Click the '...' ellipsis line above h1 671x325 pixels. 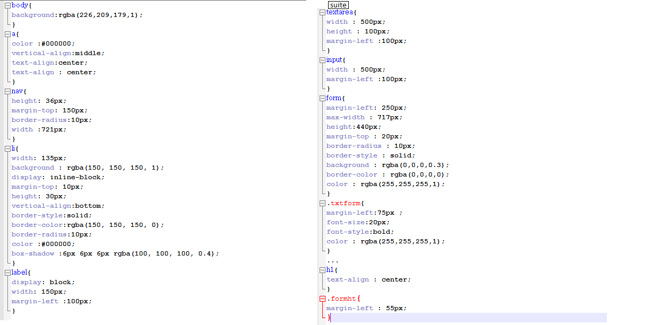pyautogui.click(x=332, y=260)
